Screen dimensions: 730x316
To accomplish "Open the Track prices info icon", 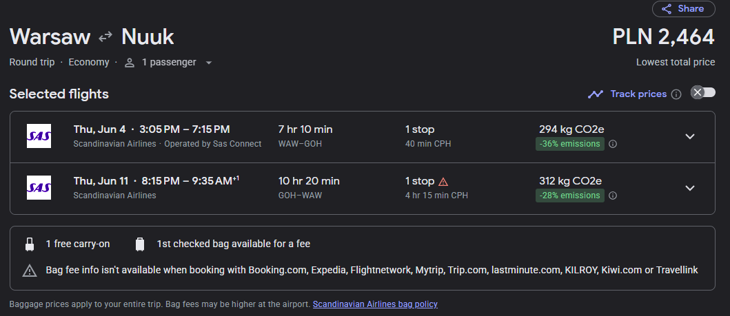I will (676, 94).
